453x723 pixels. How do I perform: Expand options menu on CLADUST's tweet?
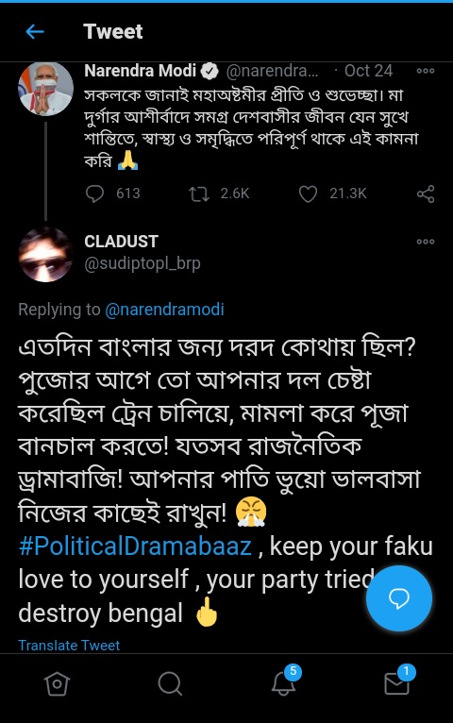pyautogui.click(x=425, y=242)
